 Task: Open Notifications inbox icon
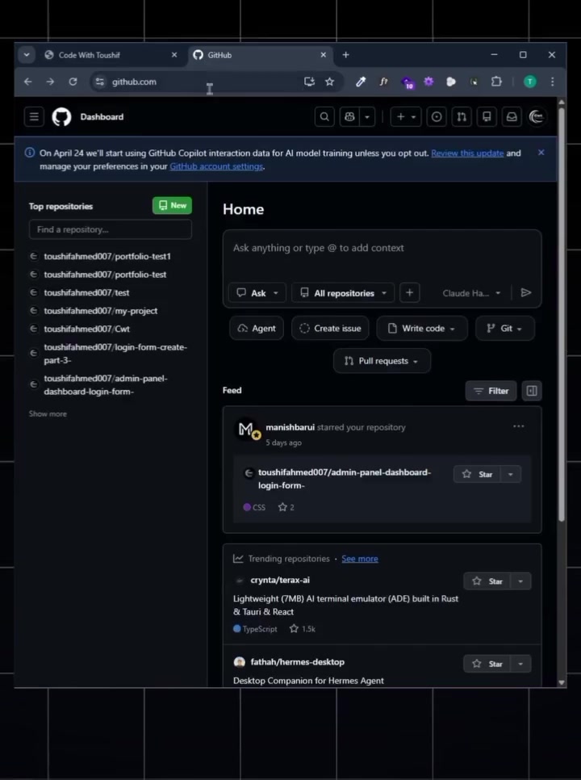click(x=512, y=117)
